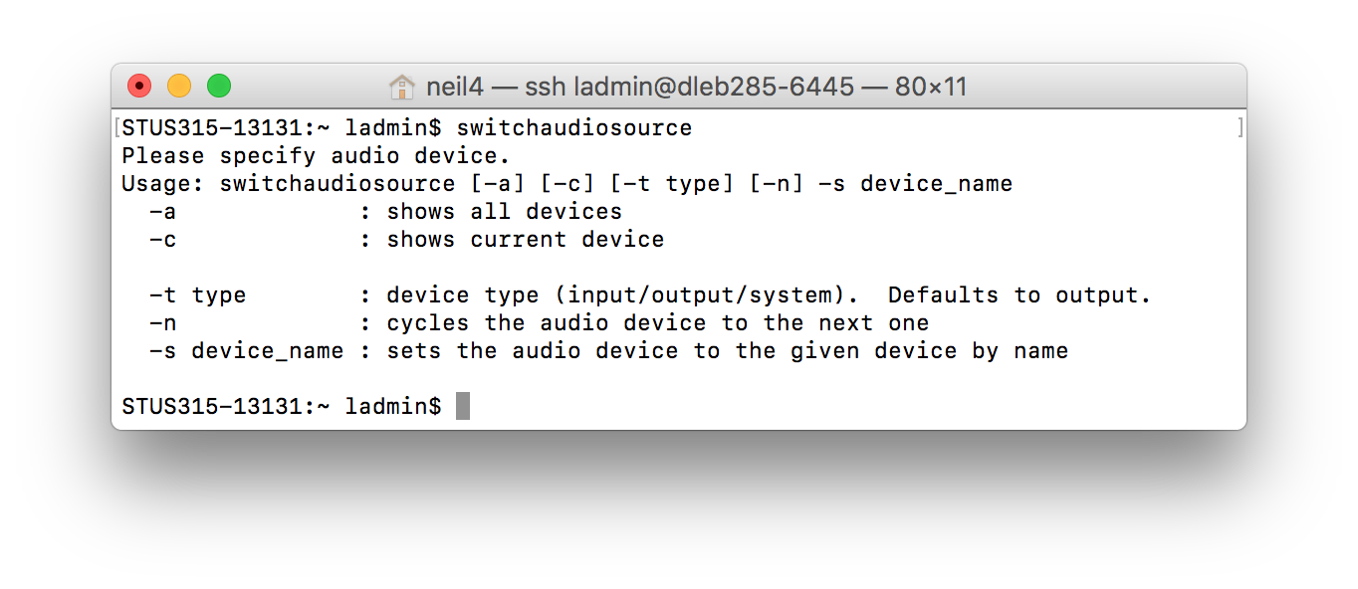1358x589 pixels.
Task: Click "Defaults to output." text
Action: click(1018, 295)
